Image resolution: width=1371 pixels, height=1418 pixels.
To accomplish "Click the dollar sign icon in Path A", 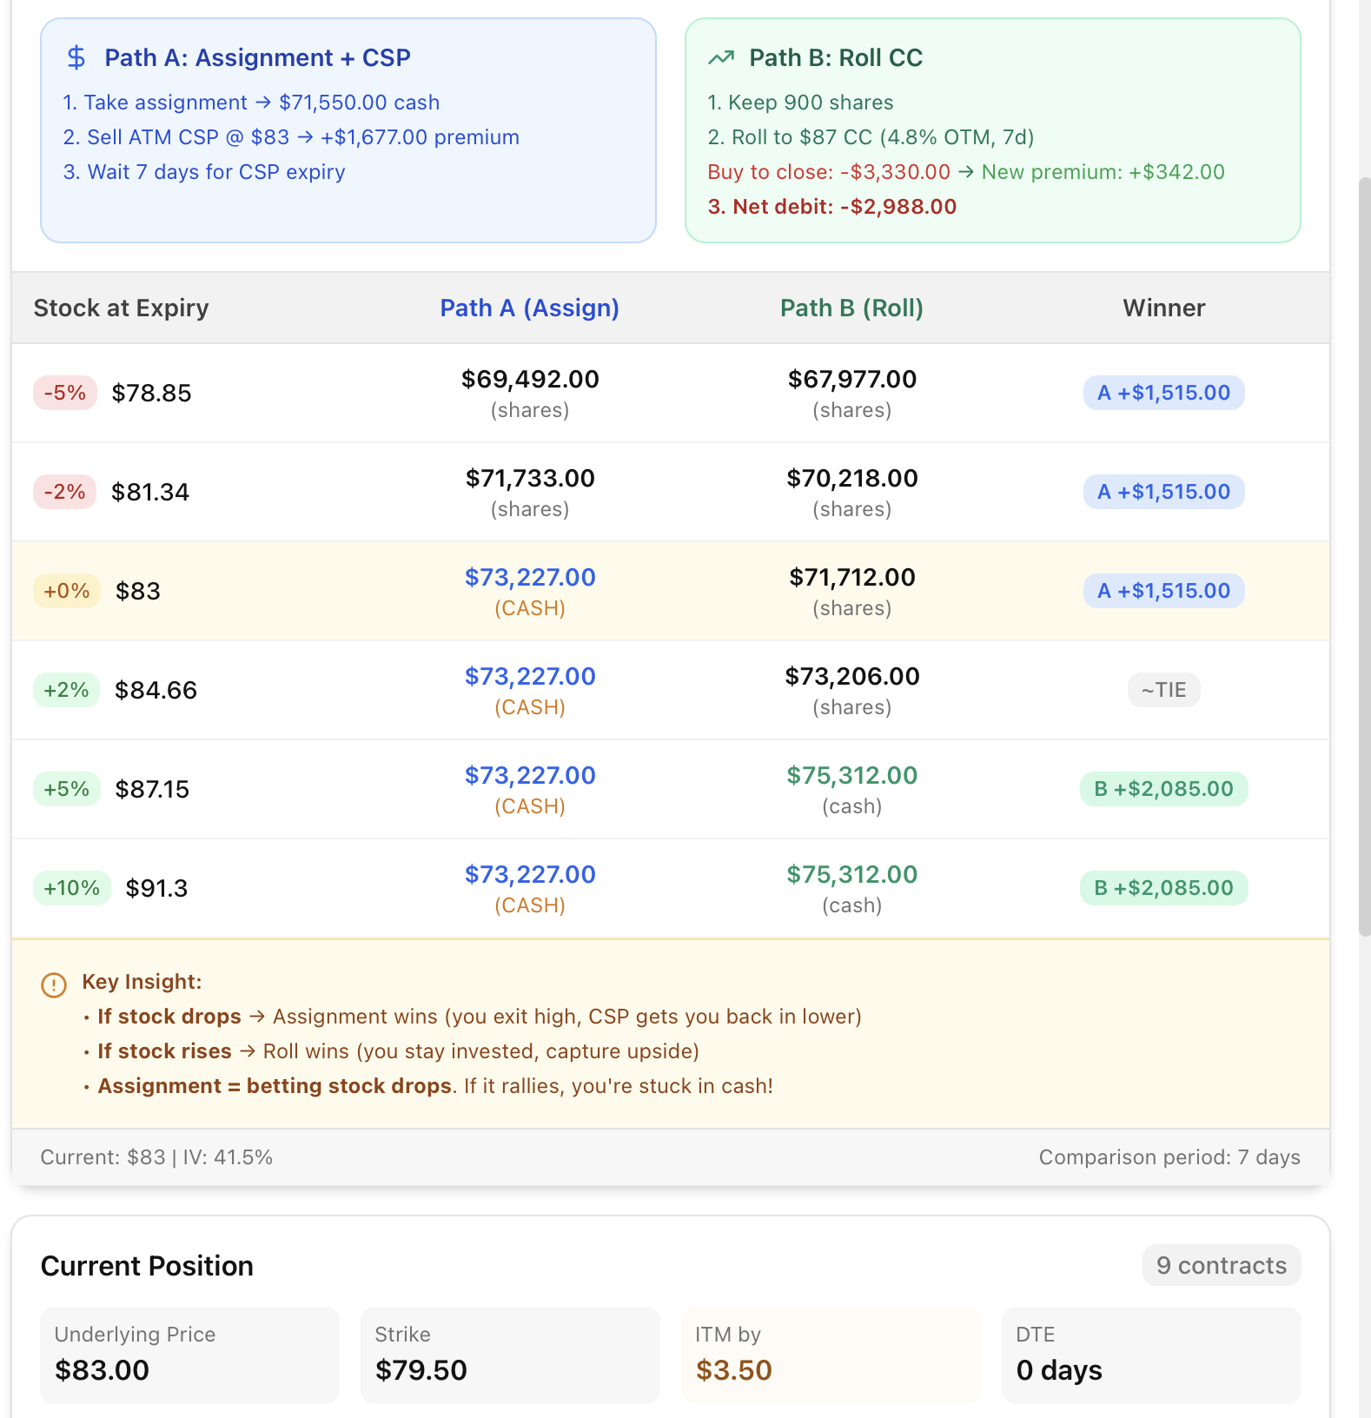I will (x=76, y=57).
